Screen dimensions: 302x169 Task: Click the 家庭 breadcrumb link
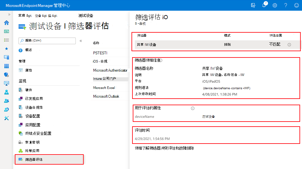point(22,16)
